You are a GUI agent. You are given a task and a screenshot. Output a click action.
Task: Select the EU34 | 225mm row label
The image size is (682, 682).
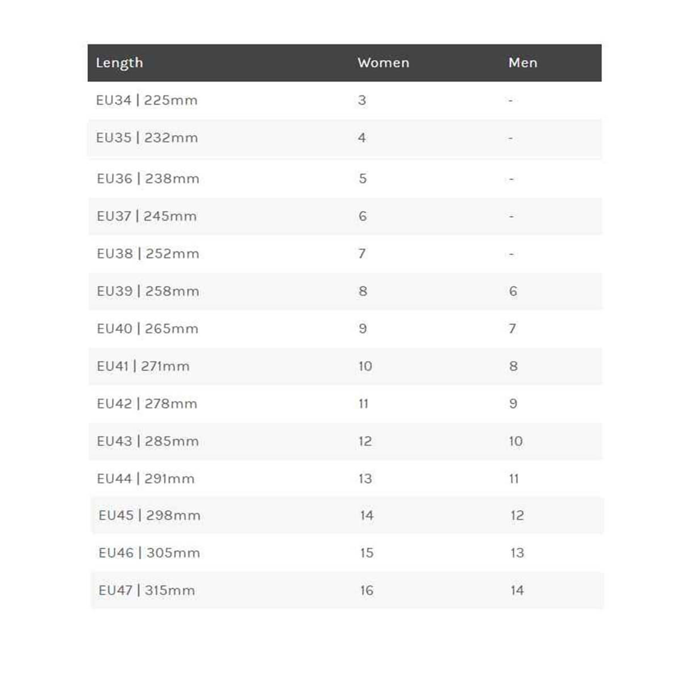[147, 101]
